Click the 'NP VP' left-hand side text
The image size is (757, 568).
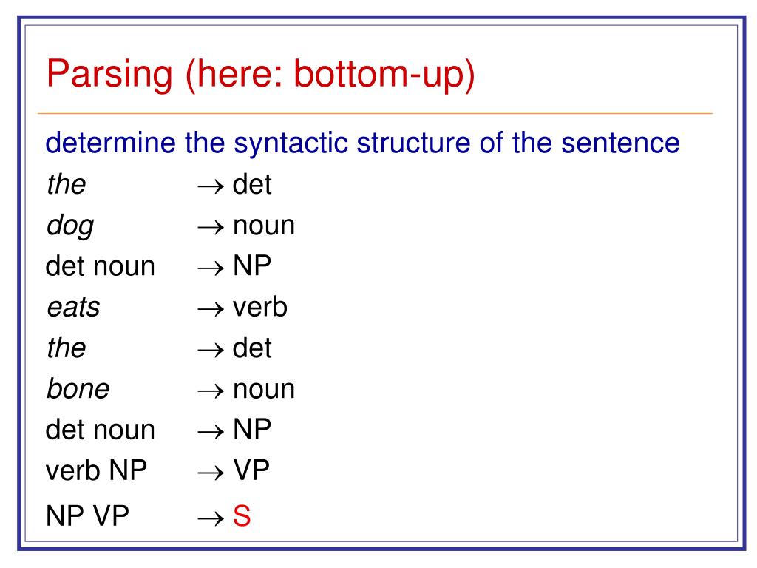[87, 515]
